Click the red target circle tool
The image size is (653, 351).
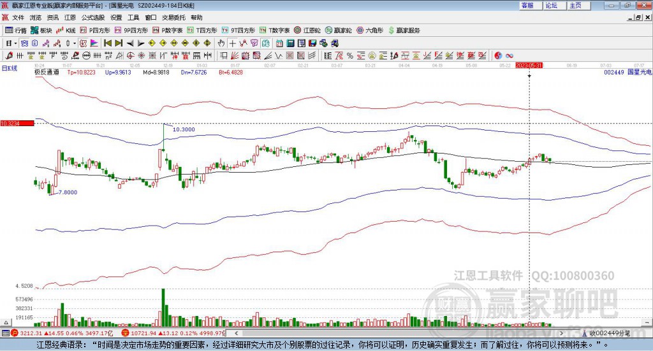click(x=130, y=55)
